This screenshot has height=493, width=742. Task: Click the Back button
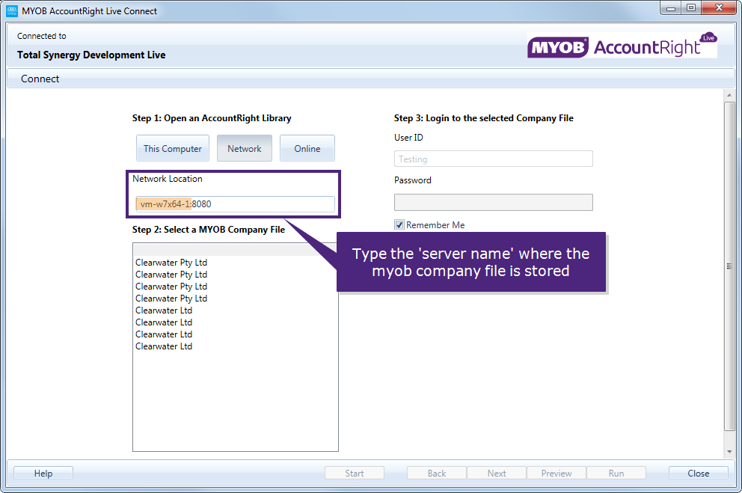[x=436, y=473]
